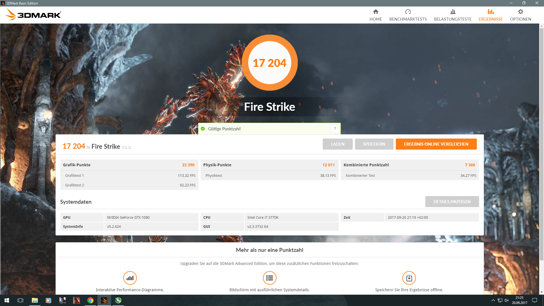Toggle muted volume icon in tray

tap(507, 300)
